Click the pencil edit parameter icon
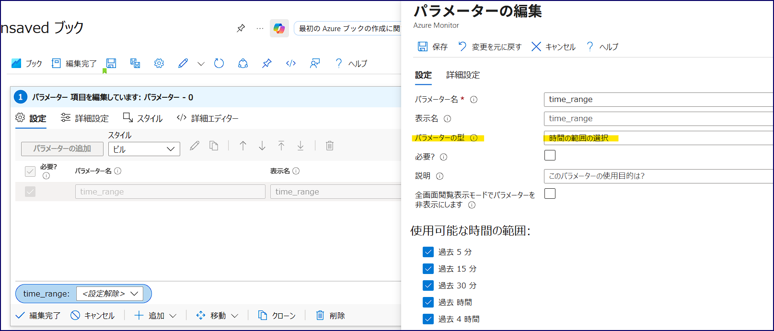 (195, 146)
